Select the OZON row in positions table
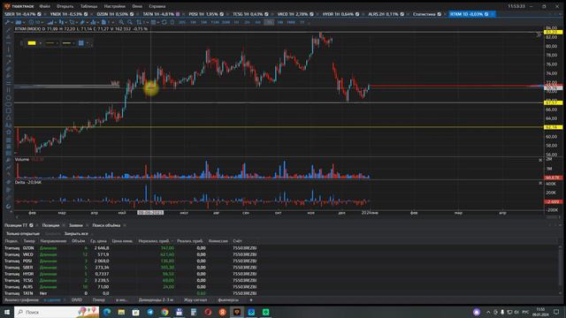This screenshot has width=566, height=318. [x=130, y=248]
